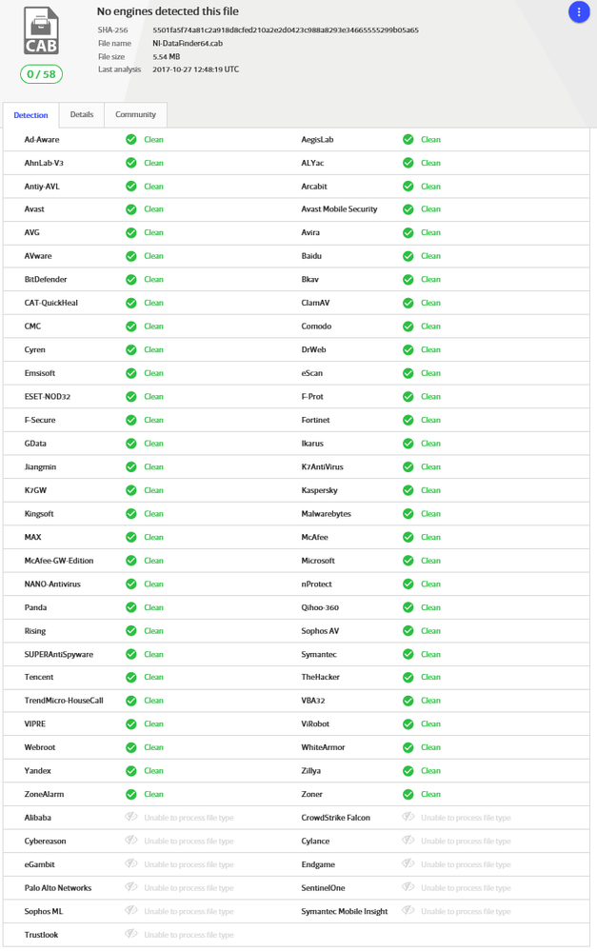Screen dimensions: 597x951
Task: Click the crossed-eye icon beside Trustlook
Action: (131, 935)
